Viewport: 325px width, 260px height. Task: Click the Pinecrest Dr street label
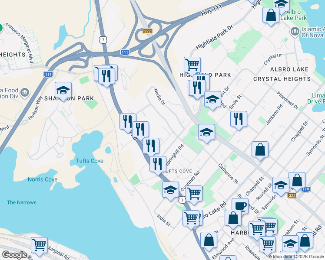coord(288,101)
